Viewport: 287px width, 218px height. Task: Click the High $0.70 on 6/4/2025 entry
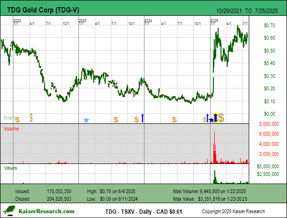[111, 192]
